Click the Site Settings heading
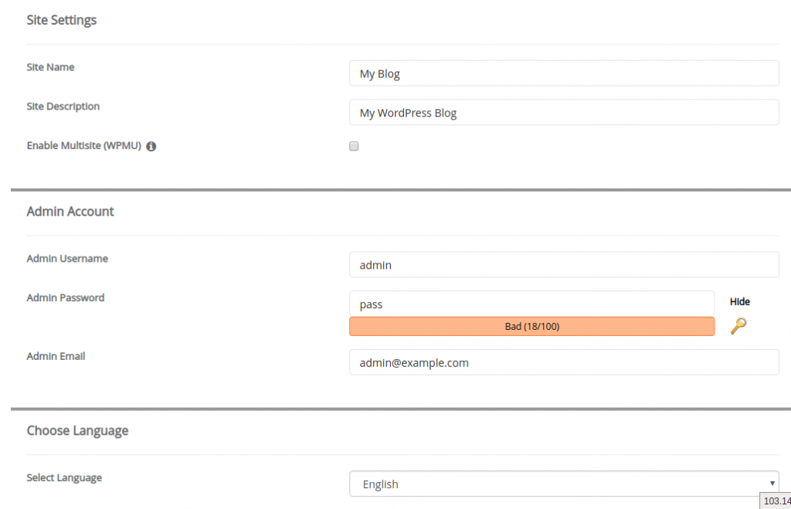 [x=62, y=20]
